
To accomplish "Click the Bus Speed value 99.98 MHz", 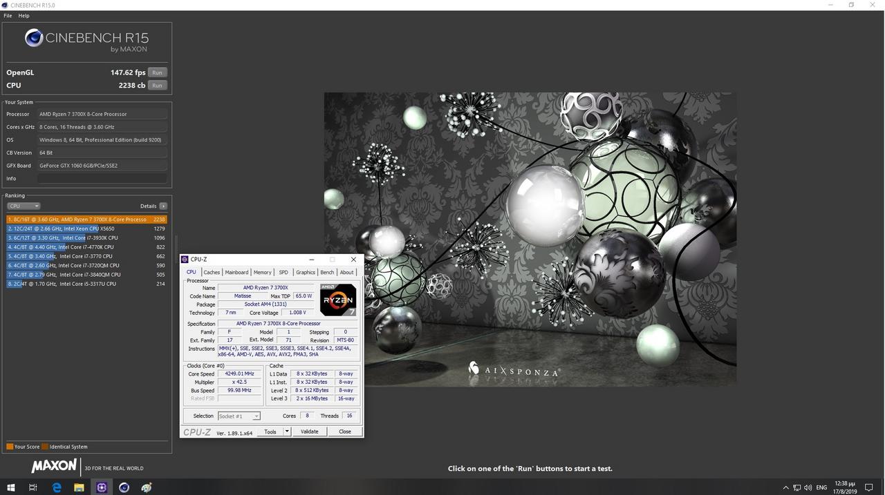I will pos(241,390).
